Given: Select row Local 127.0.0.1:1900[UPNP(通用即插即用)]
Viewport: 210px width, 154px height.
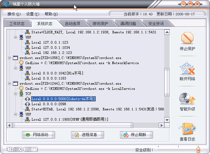Looking at the screenshot, I should 70,119.
